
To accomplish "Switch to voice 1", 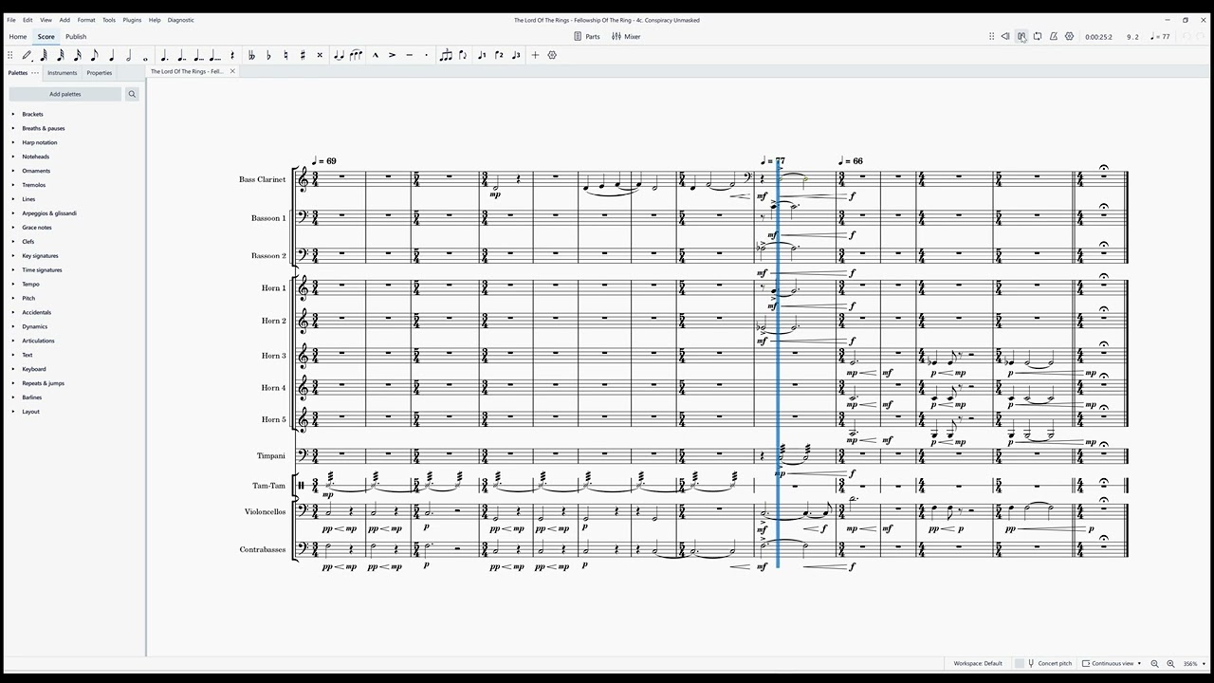I will click(x=482, y=55).
